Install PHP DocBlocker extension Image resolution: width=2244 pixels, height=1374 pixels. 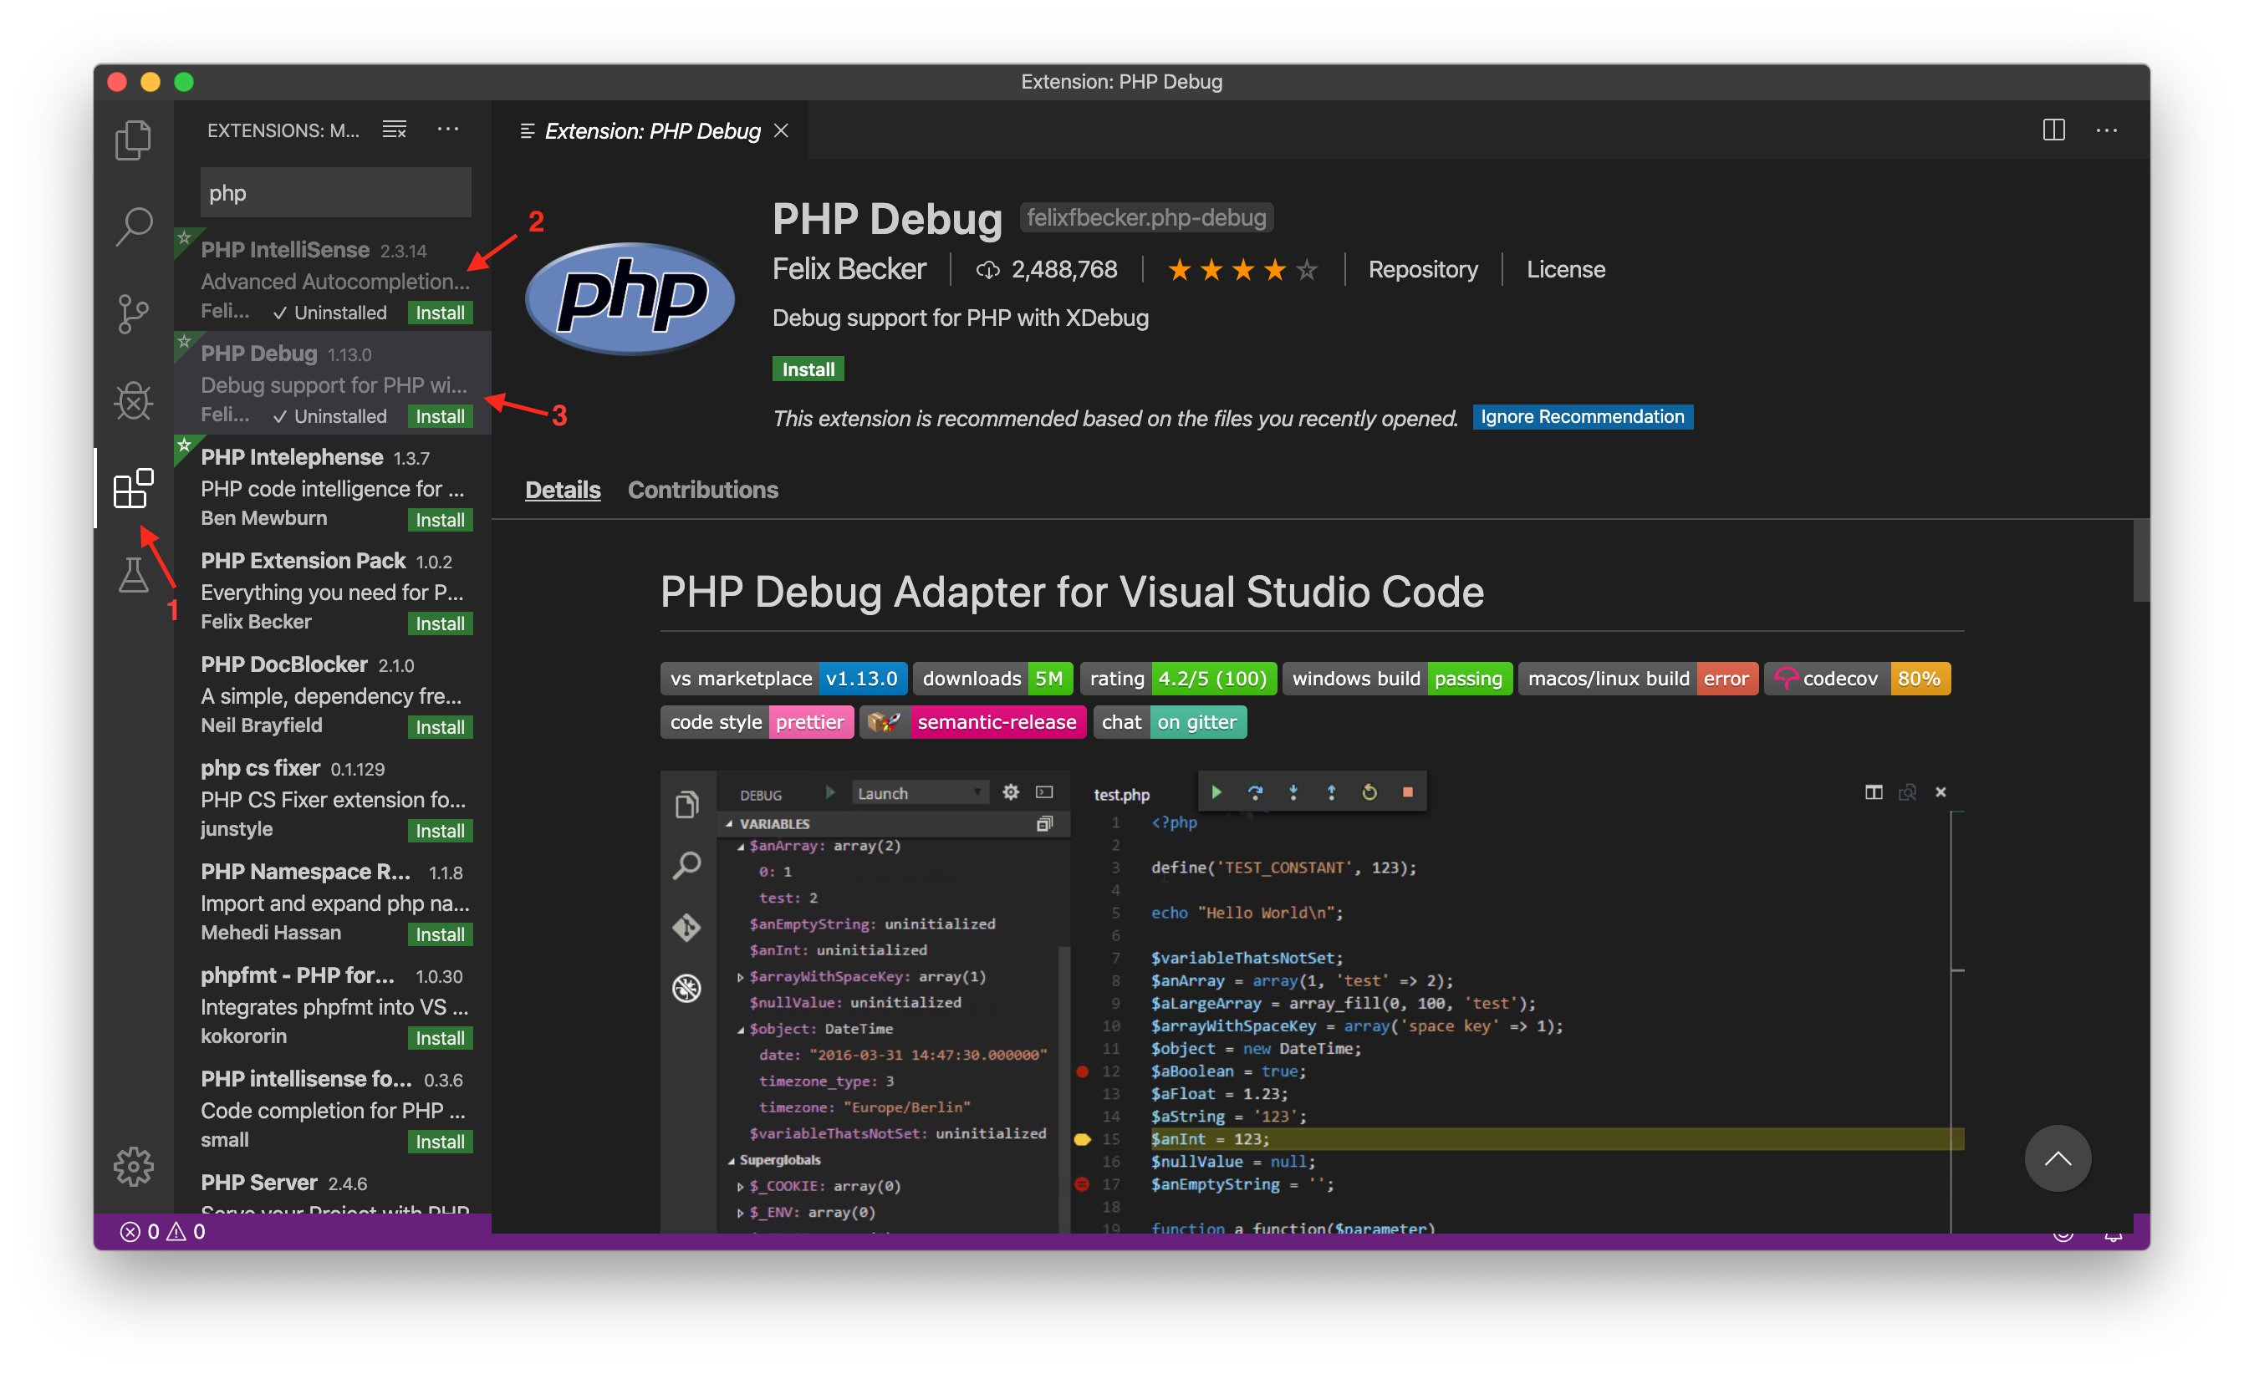440,727
